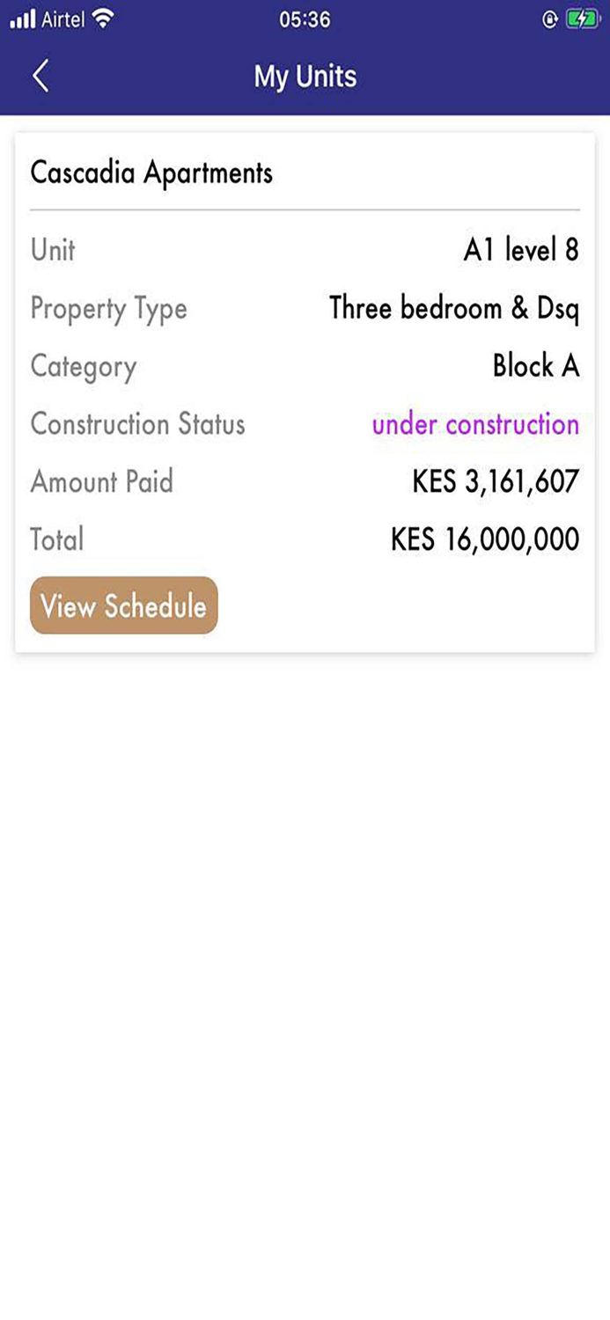Viewport: 610px width, 1320px height.
Task: Tap the Category value Block A
Action: pyautogui.click(x=537, y=366)
